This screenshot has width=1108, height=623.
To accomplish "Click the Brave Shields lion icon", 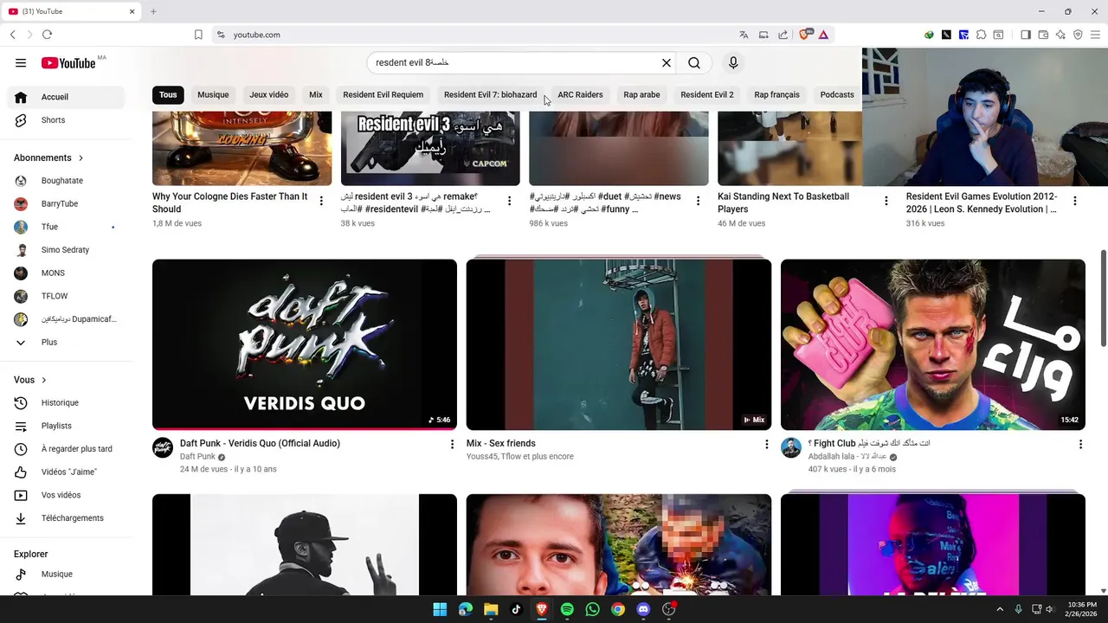I will (805, 35).
